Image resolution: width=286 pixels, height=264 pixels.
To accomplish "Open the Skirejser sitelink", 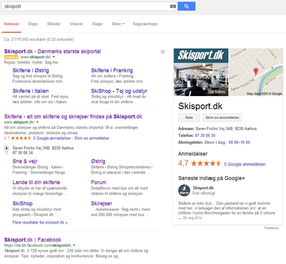I will click(x=101, y=203).
